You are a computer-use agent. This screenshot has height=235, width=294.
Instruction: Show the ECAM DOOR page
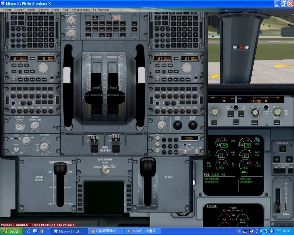(102, 30)
